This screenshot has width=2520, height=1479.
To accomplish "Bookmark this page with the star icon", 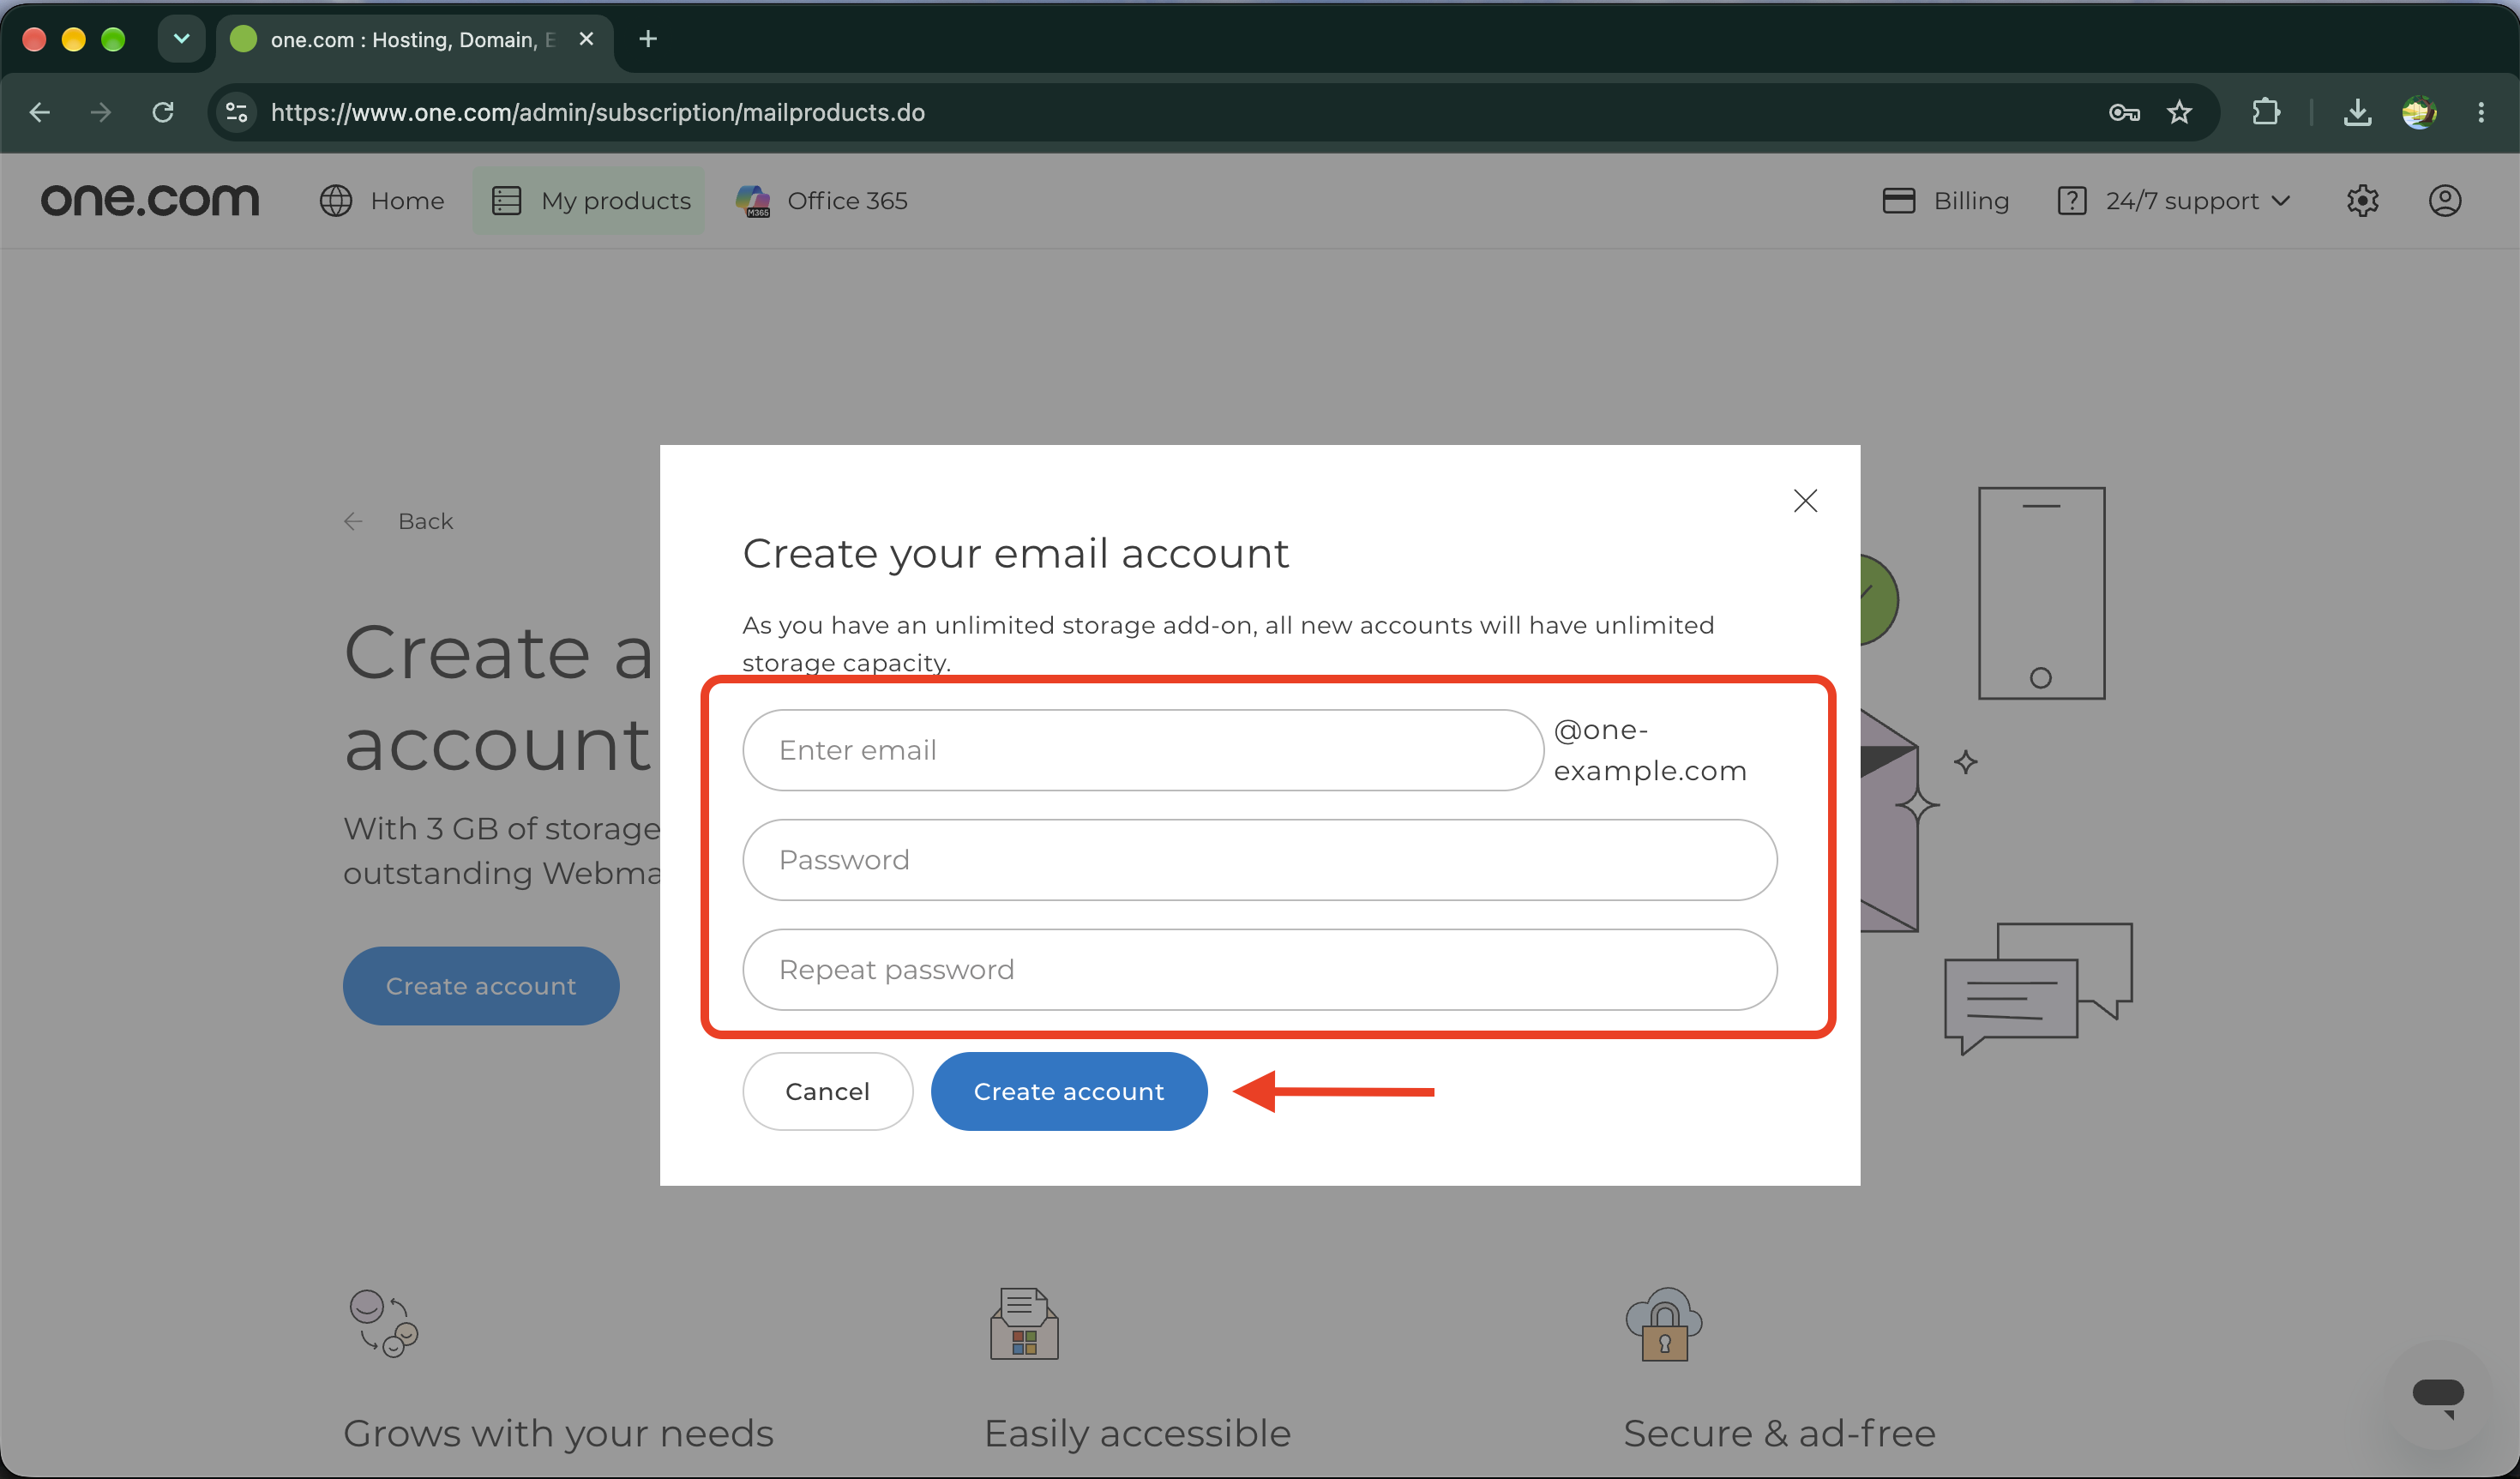I will click(2180, 112).
